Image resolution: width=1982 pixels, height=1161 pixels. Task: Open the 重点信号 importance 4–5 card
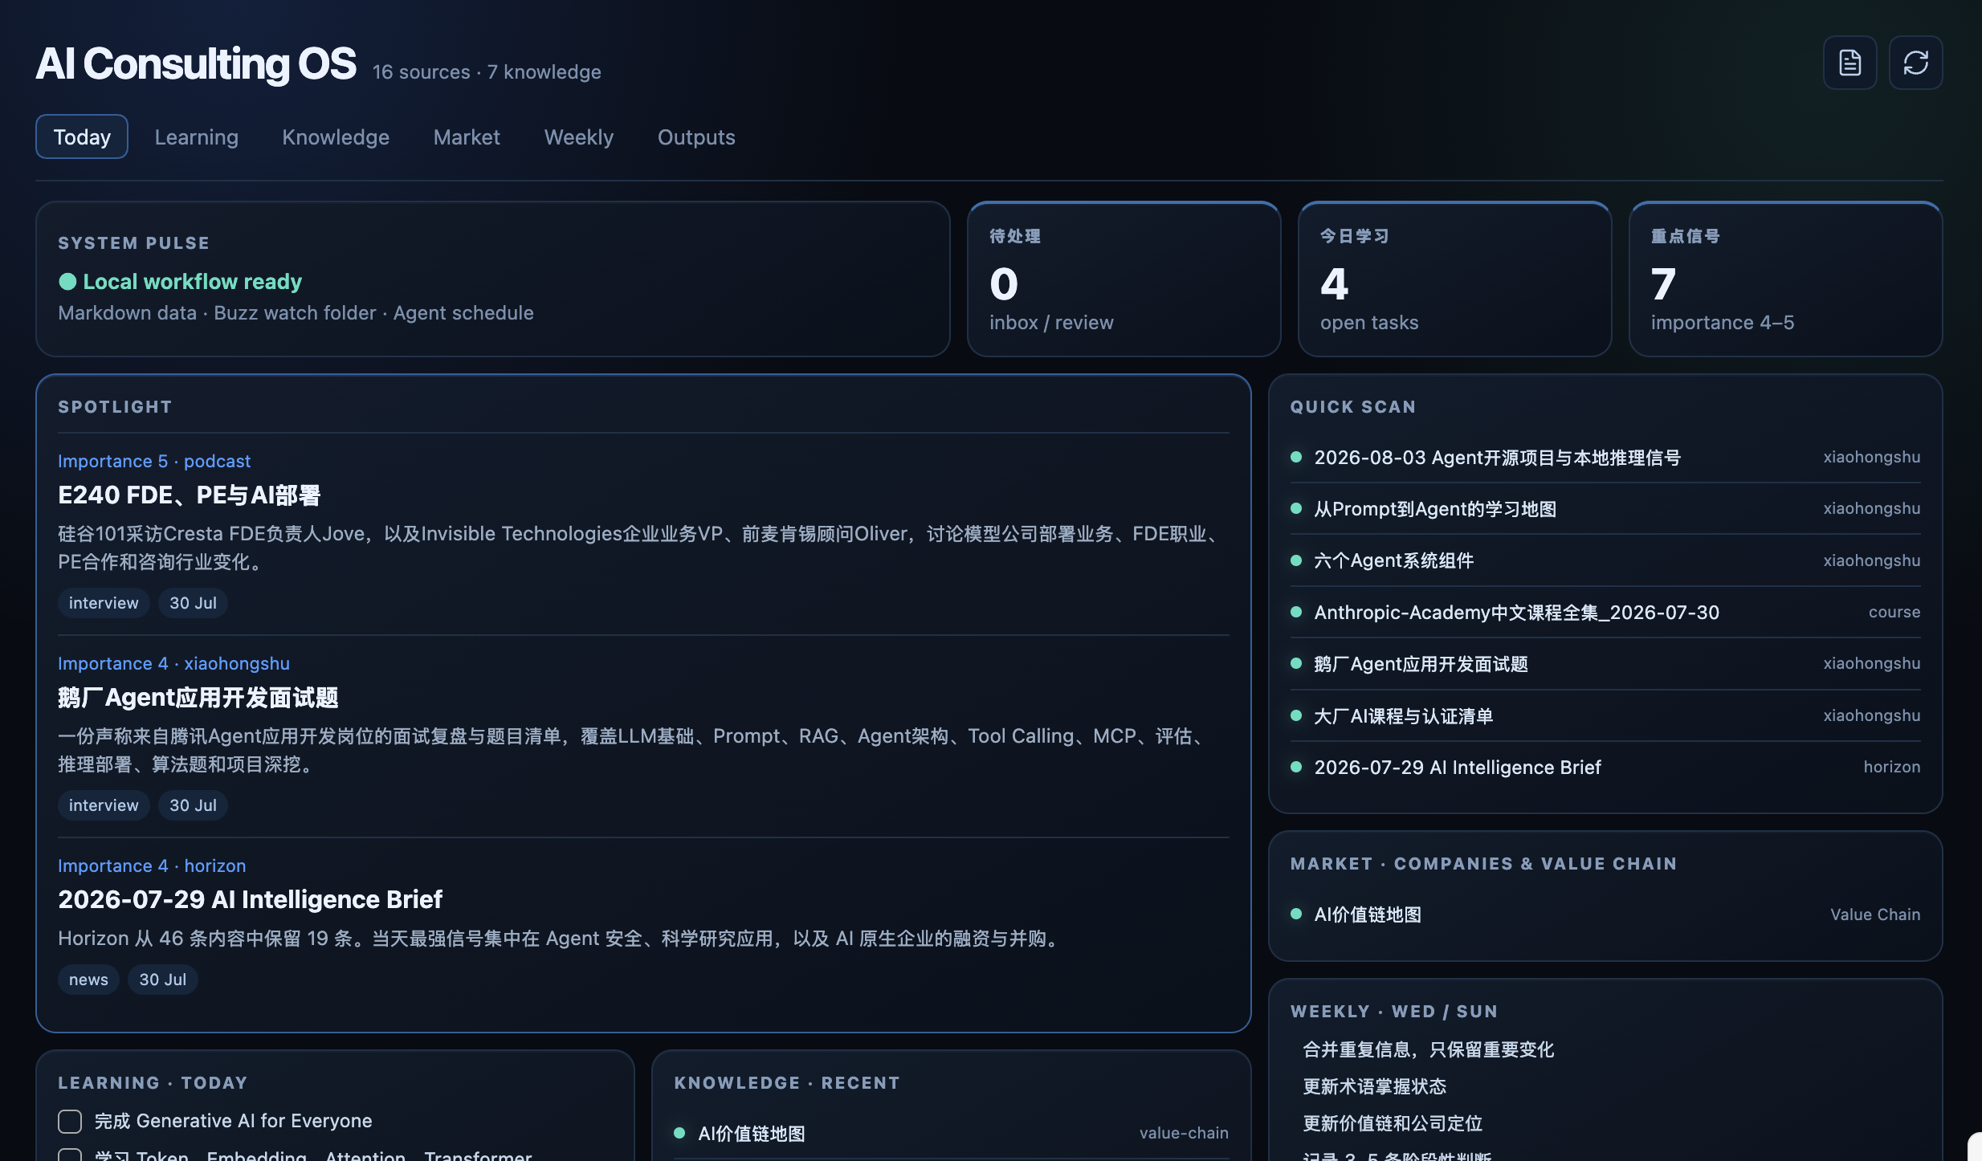tap(1785, 279)
